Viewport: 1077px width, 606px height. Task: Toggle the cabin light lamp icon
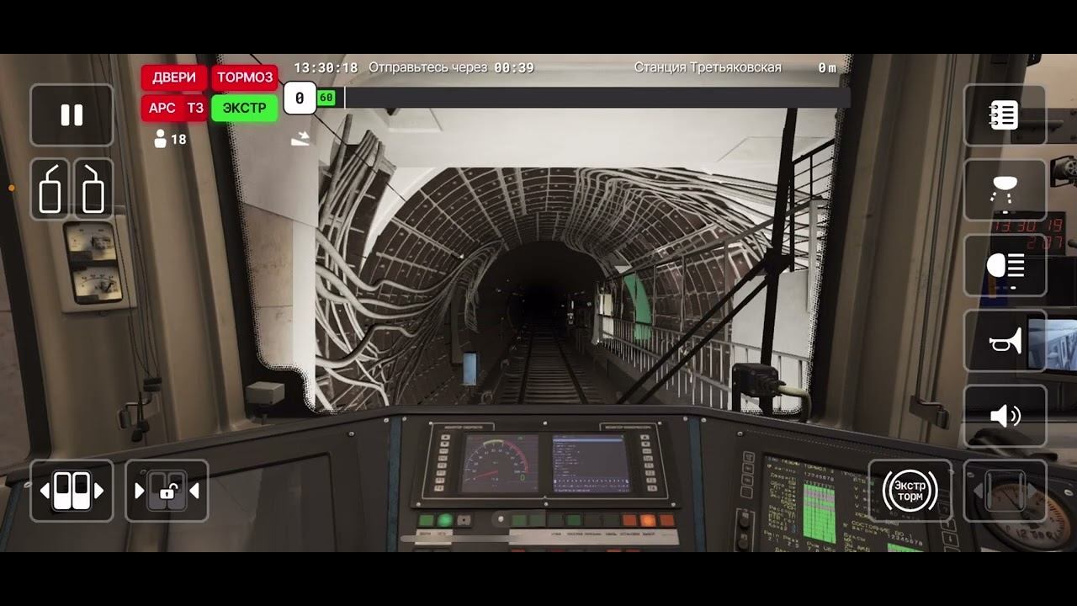1005,190
